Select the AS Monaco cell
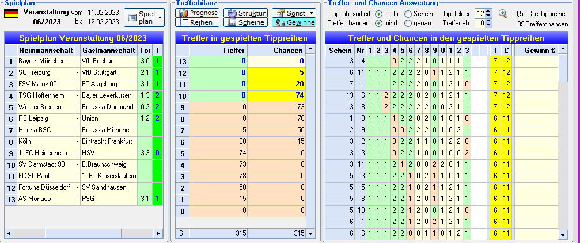This screenshot has width=580, height=243. click(46, 199)
